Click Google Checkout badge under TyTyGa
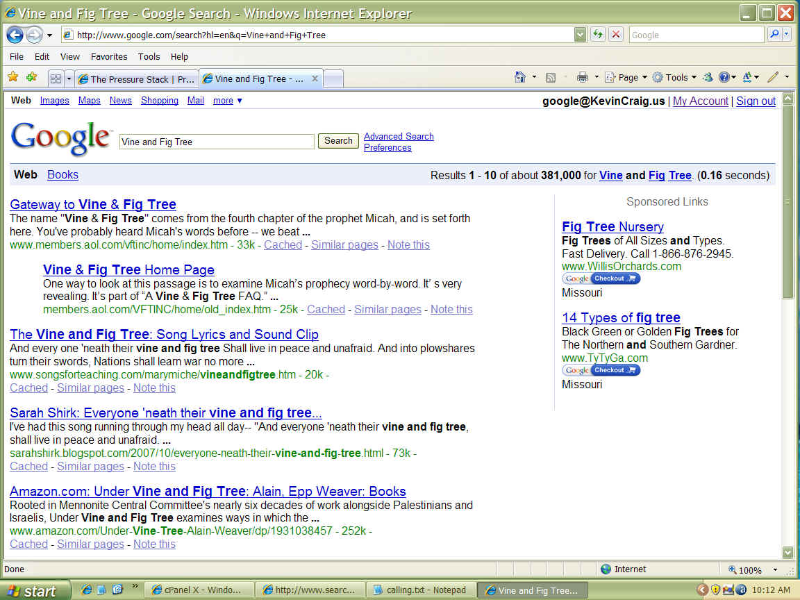This screenshot has height=600, width=800. pos(601,370)
